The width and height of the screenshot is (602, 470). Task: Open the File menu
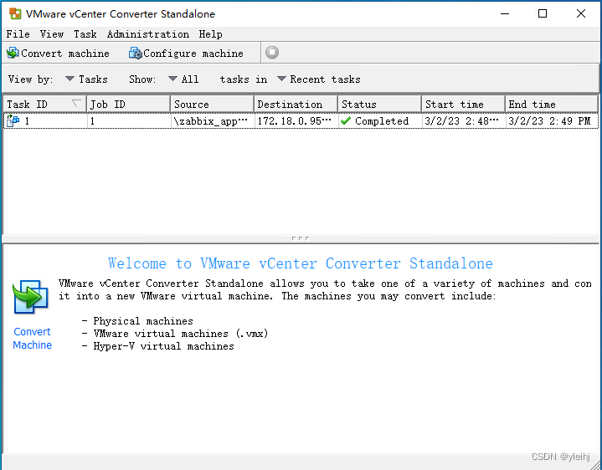click(18, 34)
